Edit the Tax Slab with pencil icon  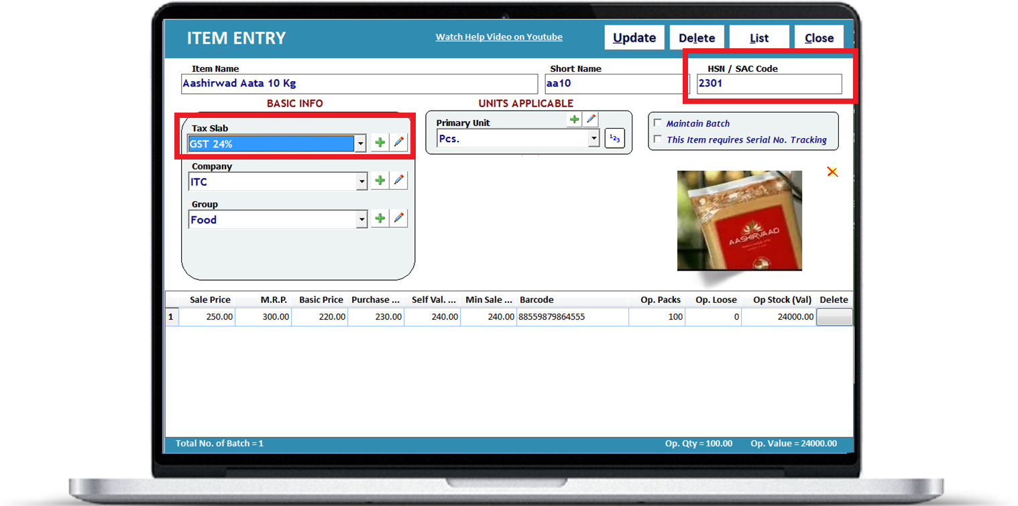coord(399,143)
